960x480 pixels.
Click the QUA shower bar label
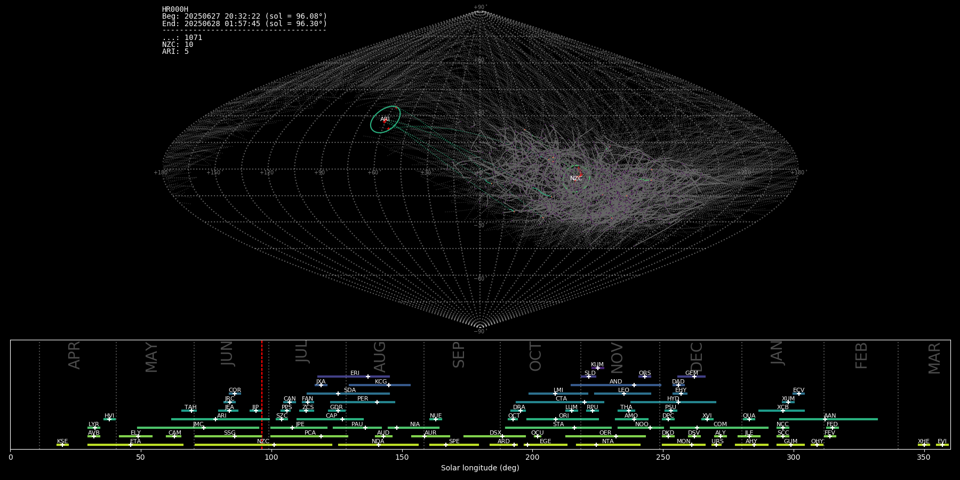(749, 415)
